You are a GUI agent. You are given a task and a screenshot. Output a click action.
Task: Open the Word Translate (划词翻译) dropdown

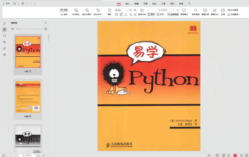coord(234,14)
